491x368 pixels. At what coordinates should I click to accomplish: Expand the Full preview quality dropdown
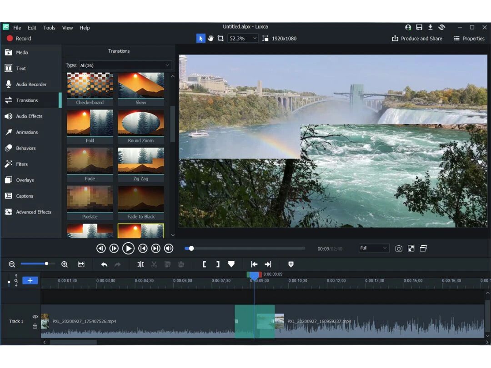[374, 248]
